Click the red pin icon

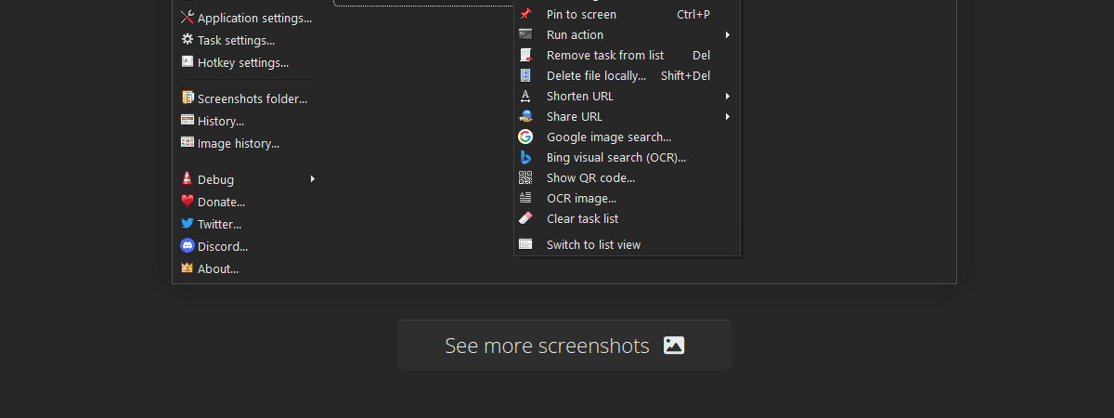[x=525, y=14]
